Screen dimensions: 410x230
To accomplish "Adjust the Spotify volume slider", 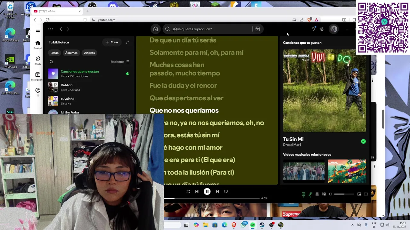I will (344, 194).
